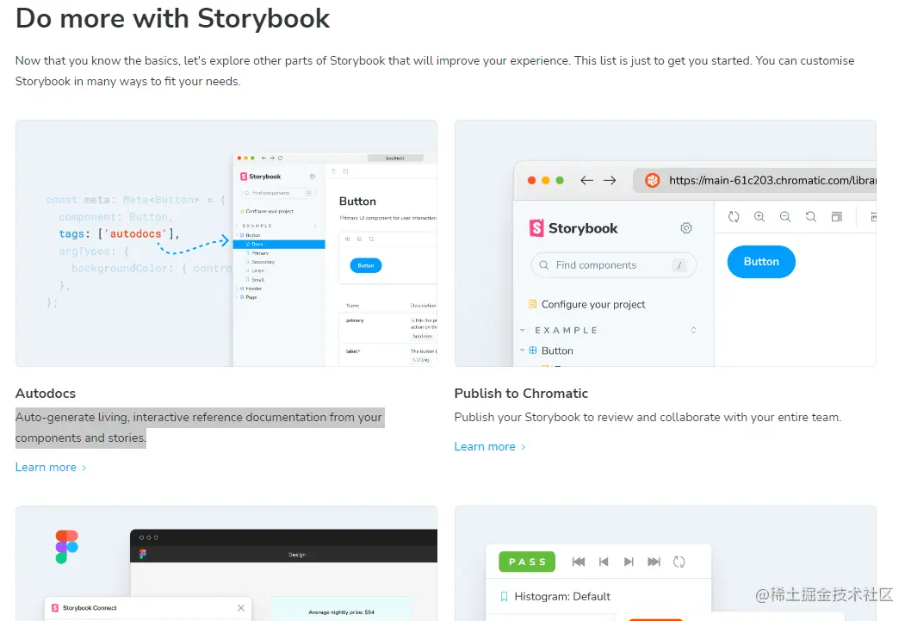Click the Find components search field
This screenshot has height=621, width=911.
coord(613,264)
